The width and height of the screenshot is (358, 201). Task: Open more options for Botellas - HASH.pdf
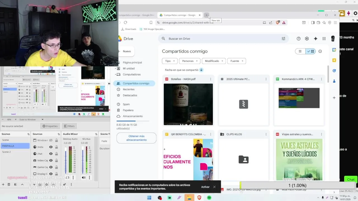point(211,79)
